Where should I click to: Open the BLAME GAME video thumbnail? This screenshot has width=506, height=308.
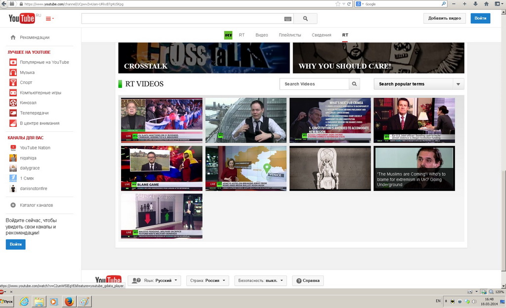point(162,168)
